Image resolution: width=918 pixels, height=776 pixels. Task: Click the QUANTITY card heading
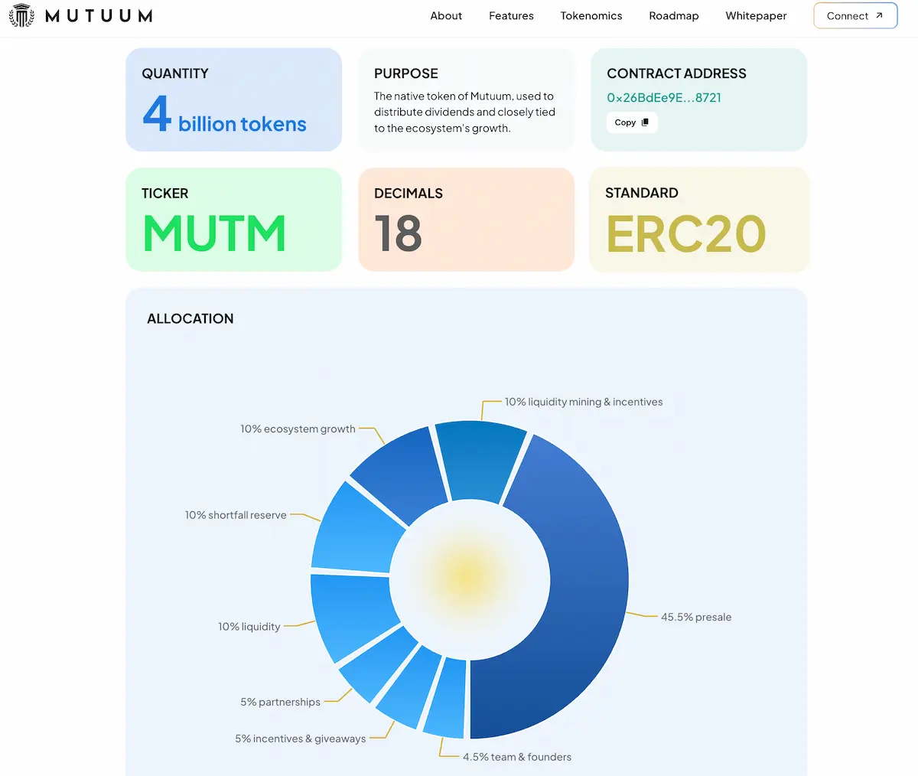pyautogui.click(x=175, y=73)
